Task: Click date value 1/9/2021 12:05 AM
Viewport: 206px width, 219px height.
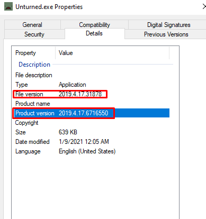Action: point(84,142)
